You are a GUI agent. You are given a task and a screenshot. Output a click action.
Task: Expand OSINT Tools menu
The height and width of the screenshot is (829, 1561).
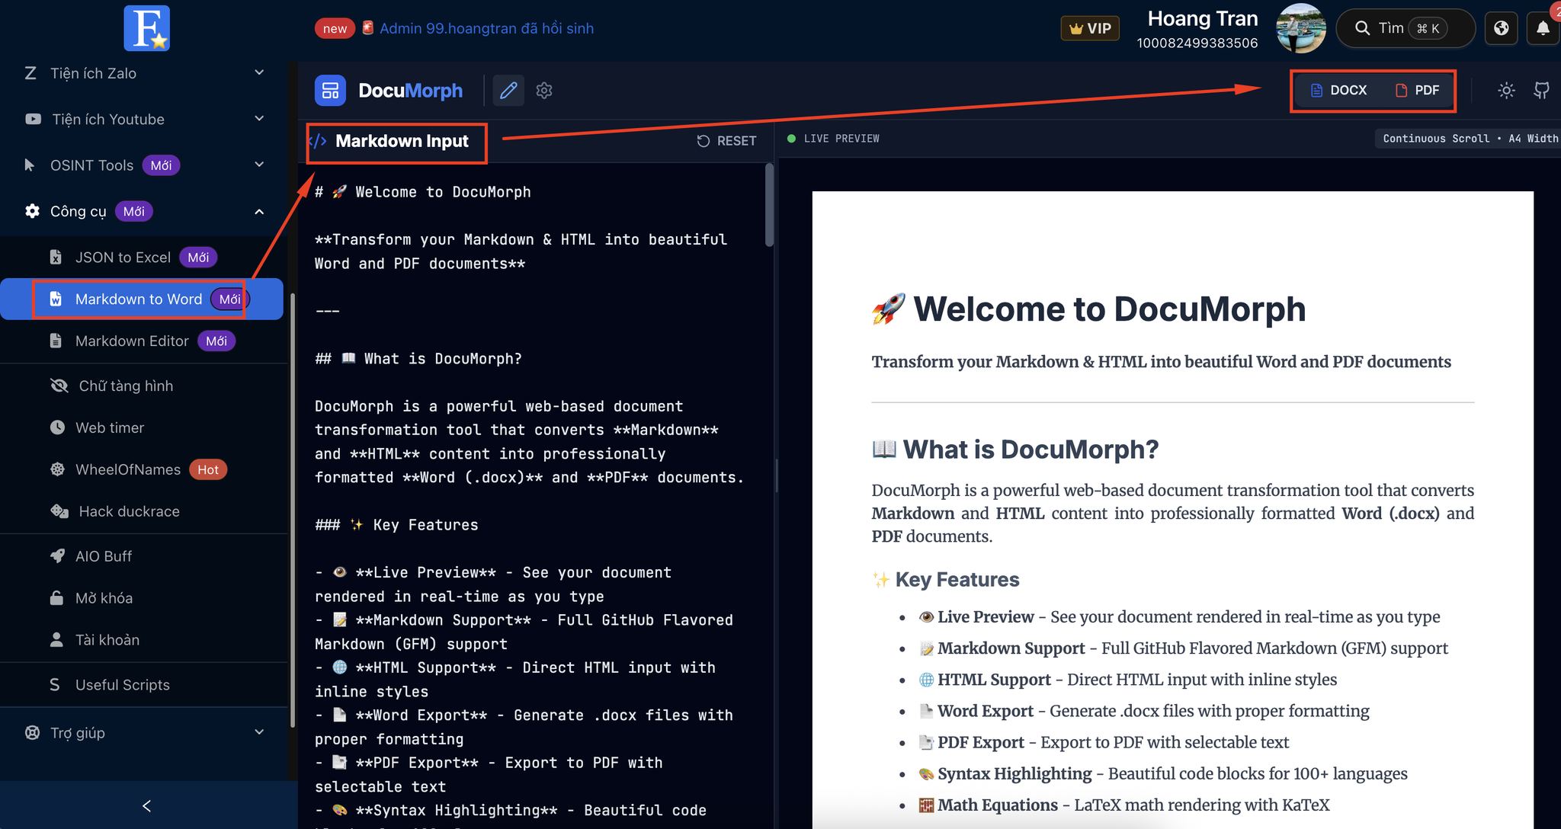click(145, 165)
